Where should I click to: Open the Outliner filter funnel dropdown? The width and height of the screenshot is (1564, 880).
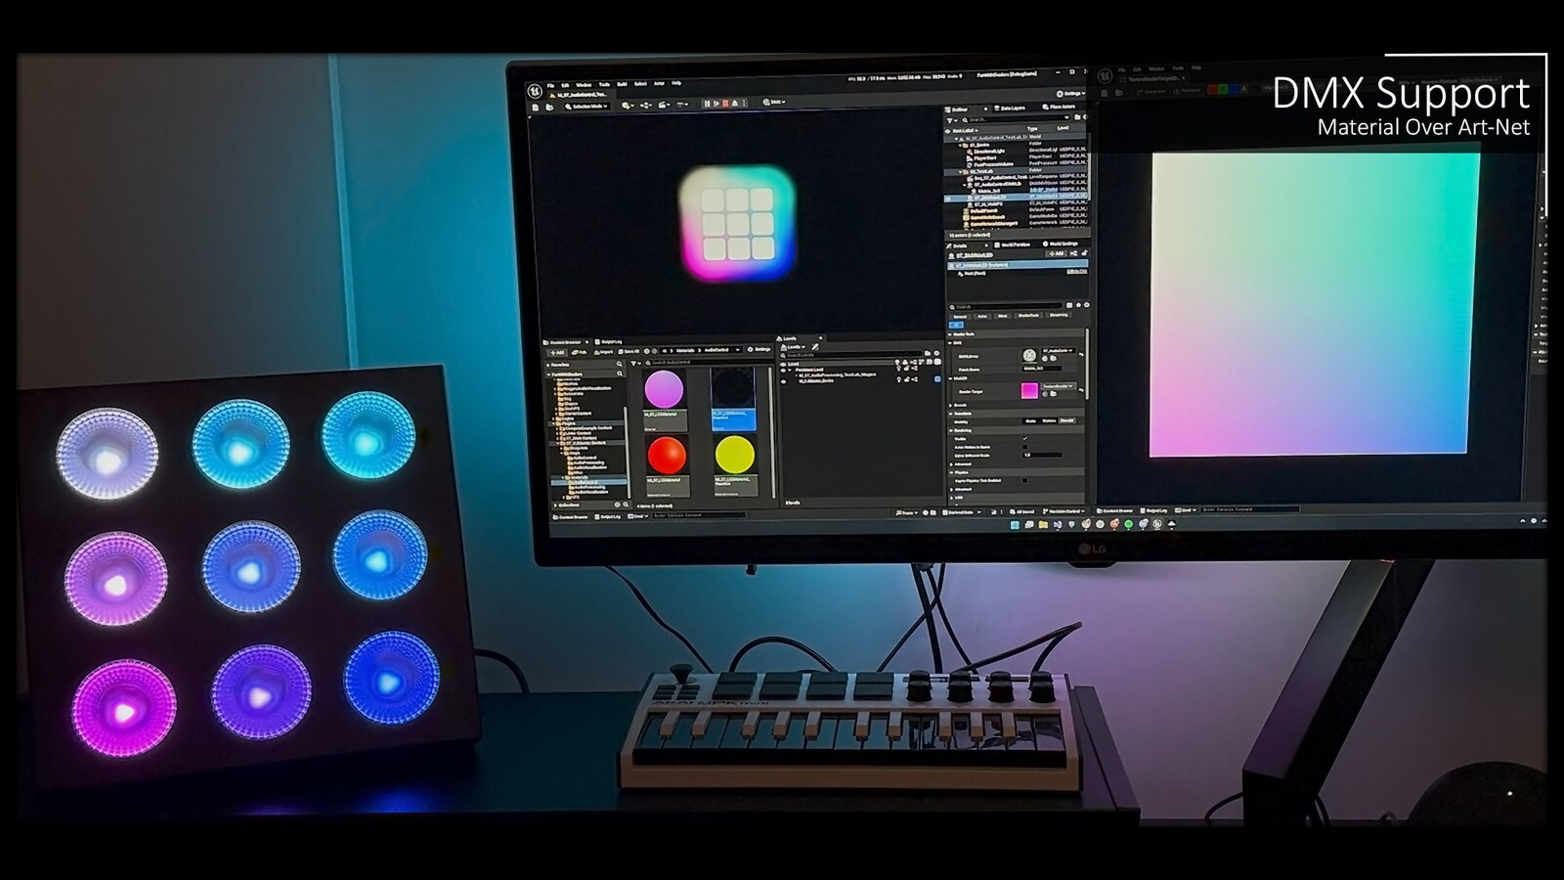pyautogui.click(x=951, y=121)
